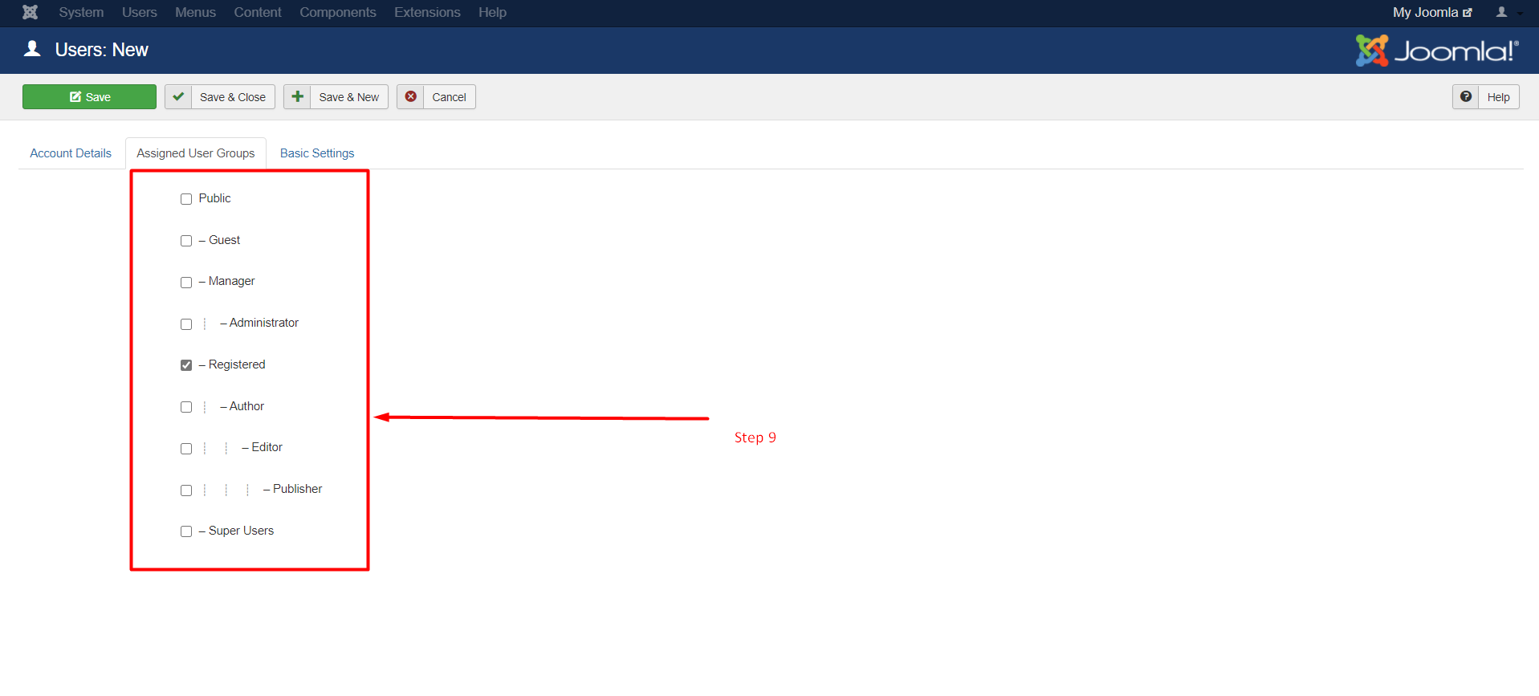Check the Public group checkbox
This screenshot has height=696, width=1539.
pyautogui.click(x=186, y=199)
